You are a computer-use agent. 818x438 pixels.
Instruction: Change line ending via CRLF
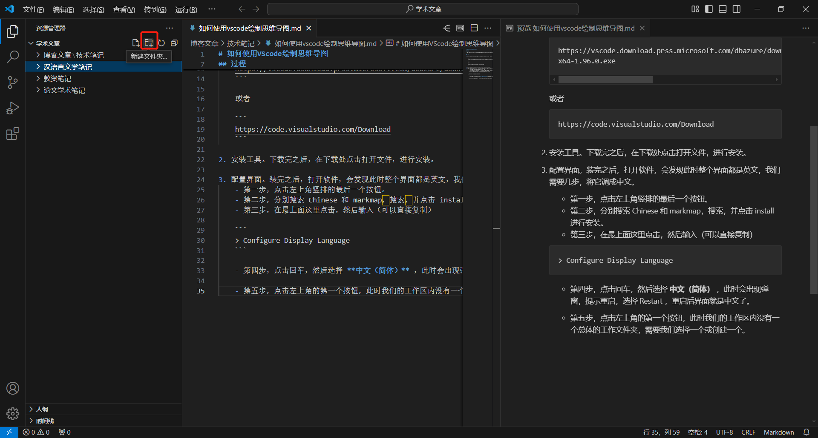[x=748, y=432]
